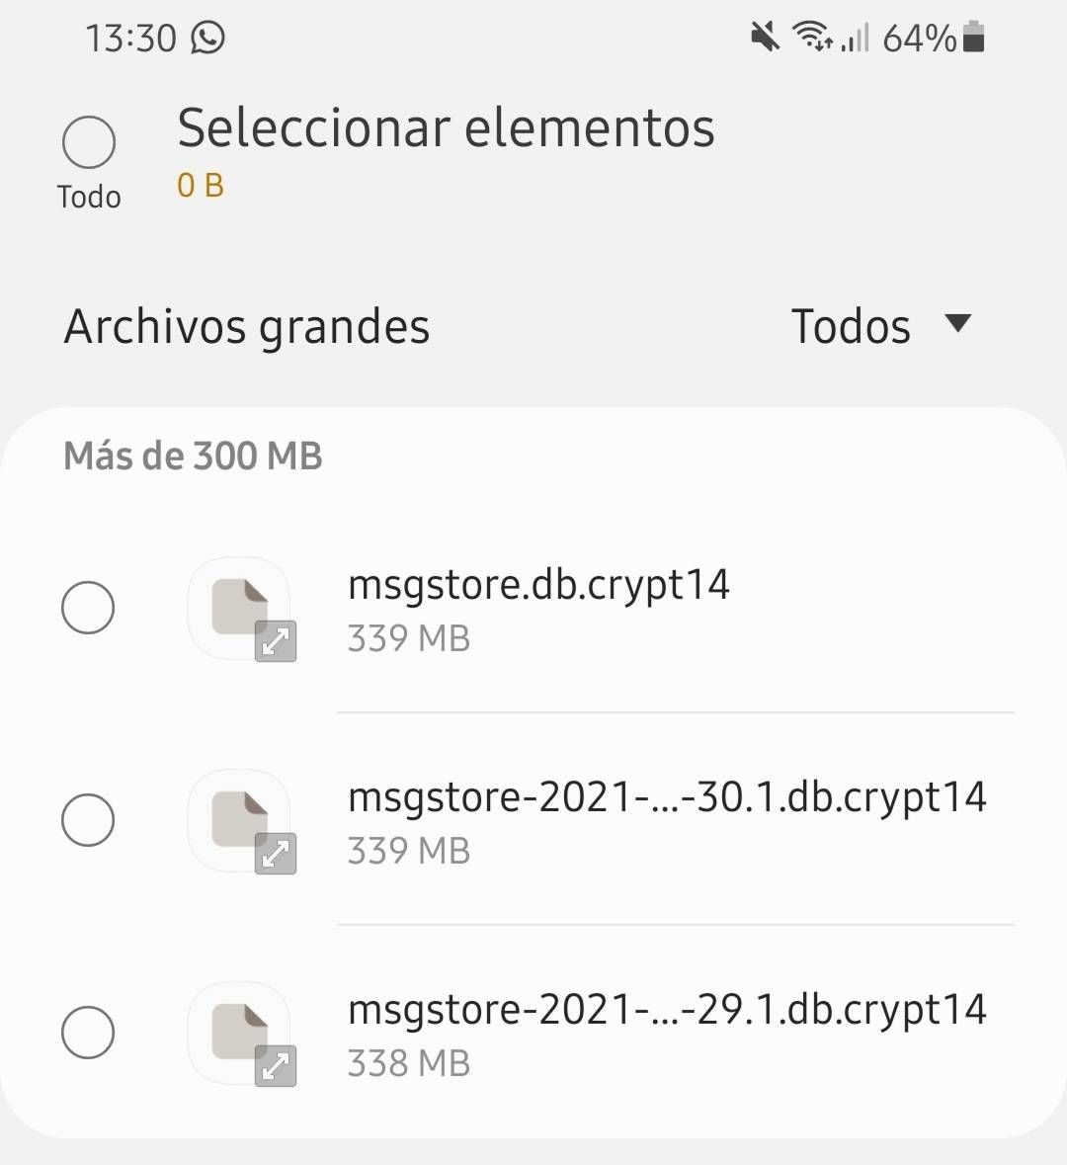
Task: Tap the muted sound icon in status bar
Action: [x=765, y=38]
